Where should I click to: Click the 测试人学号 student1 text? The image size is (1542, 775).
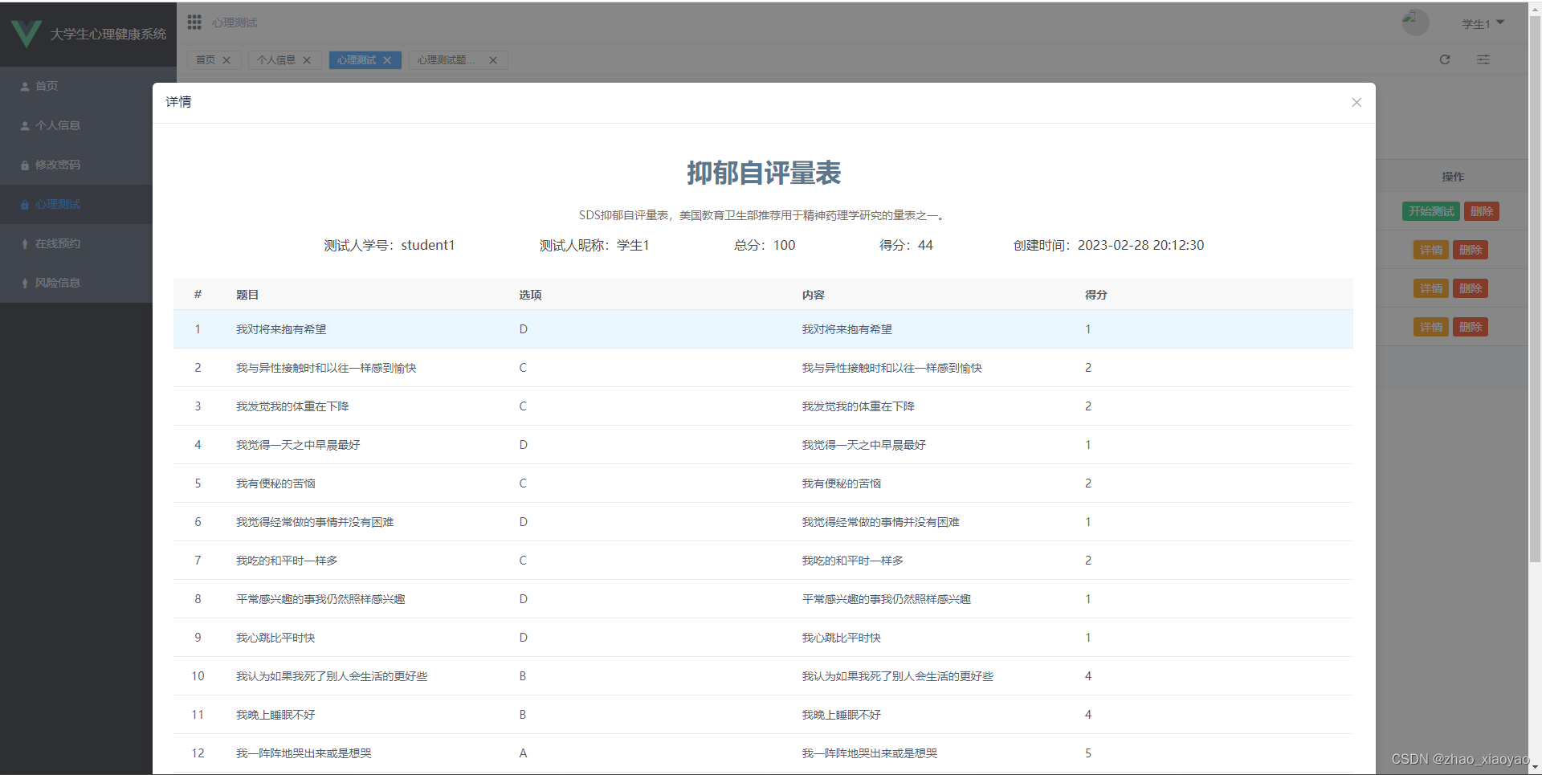pyautogui.click(x=390, y=246)
